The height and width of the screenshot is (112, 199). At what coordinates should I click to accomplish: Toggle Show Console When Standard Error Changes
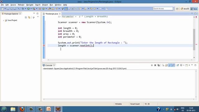[x=173, y=65]
